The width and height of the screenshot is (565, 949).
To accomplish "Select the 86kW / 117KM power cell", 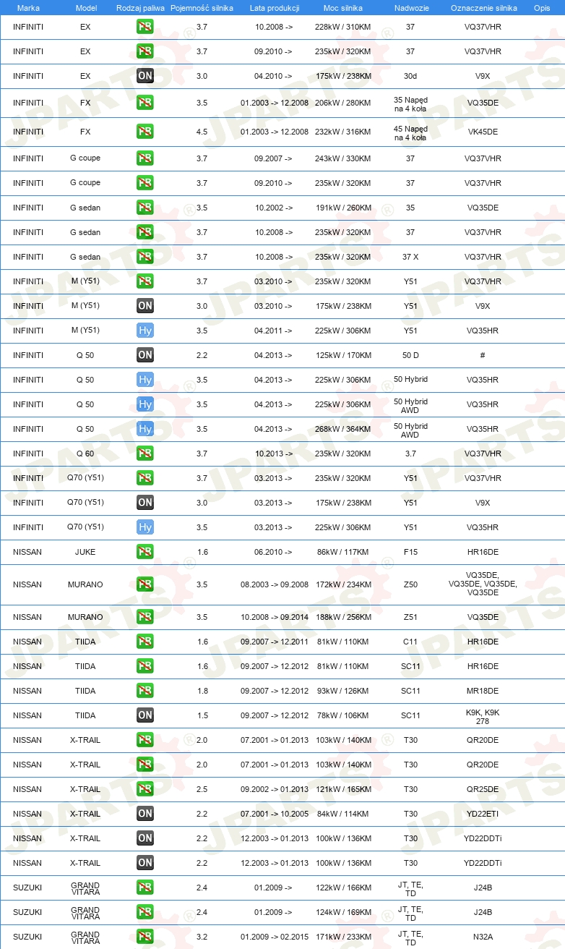I will click(x=343, y=552).
